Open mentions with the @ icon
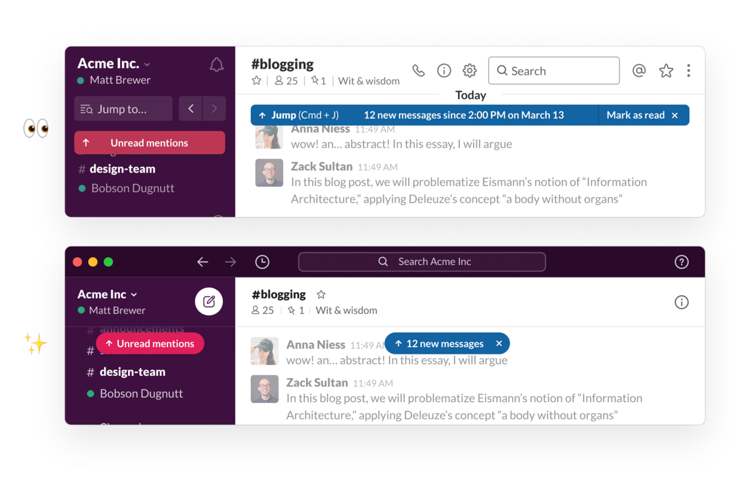The width and height of the screenshot is (739, 482). pyautogui.click(x=639, y=71)
